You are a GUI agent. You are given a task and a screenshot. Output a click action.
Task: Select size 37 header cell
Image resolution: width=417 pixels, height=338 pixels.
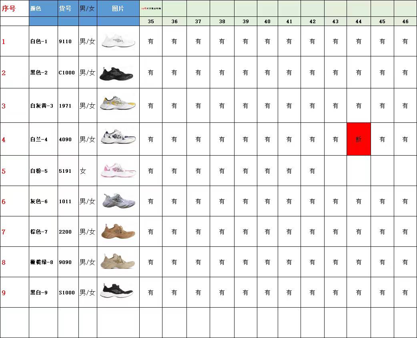tap(198, 22)
